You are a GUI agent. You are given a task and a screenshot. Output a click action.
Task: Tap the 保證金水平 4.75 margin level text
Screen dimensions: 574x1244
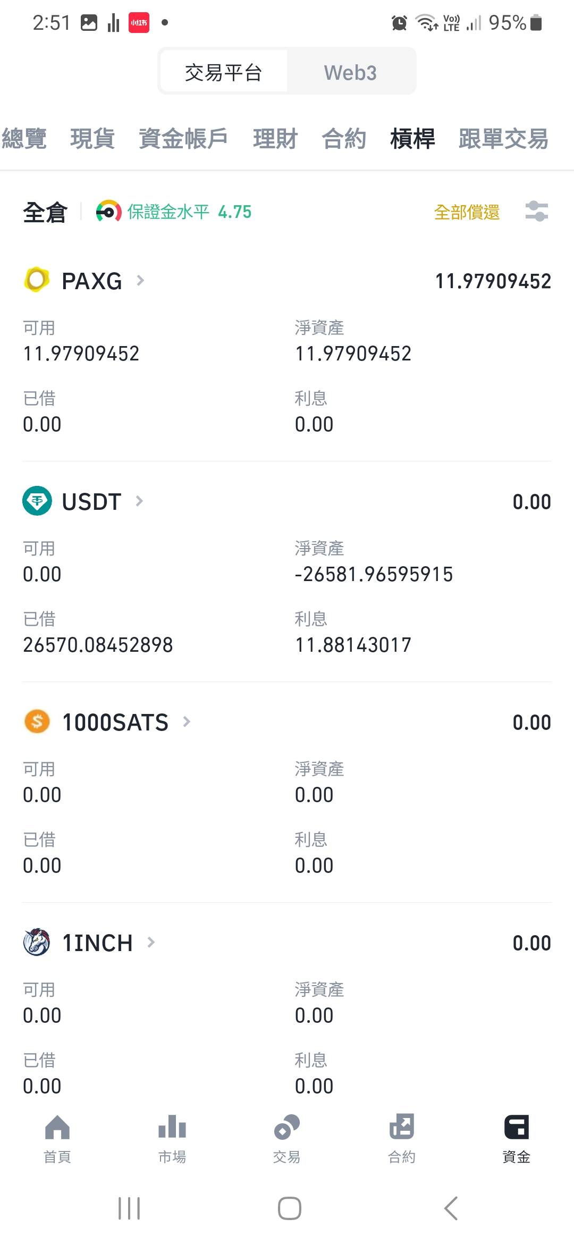click(x=189, y=212)
